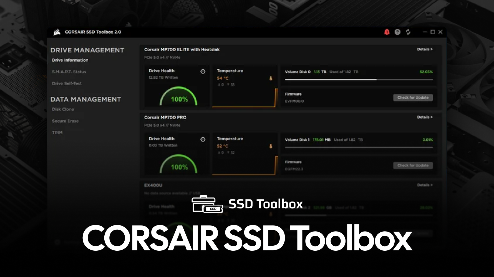Screen dimensions: 494x277
Task: Click the DATA MANAGEMENT heading
Action: tap(86, 99)
